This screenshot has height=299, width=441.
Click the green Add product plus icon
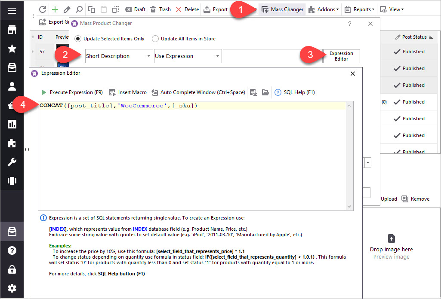click(55, 9)
